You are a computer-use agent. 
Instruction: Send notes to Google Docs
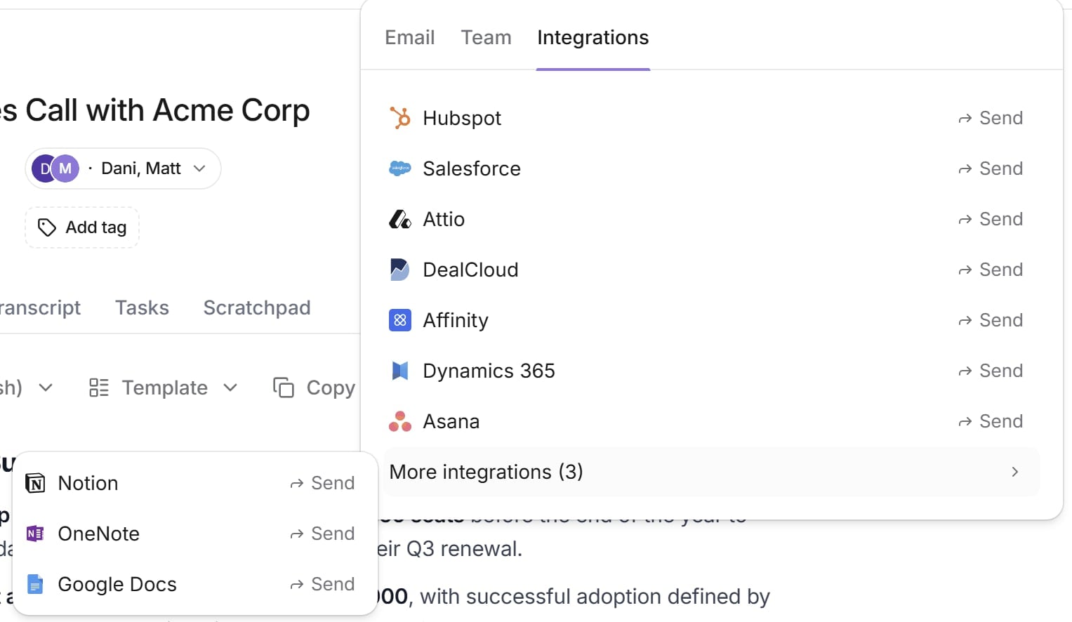click(x=322, y=584)
